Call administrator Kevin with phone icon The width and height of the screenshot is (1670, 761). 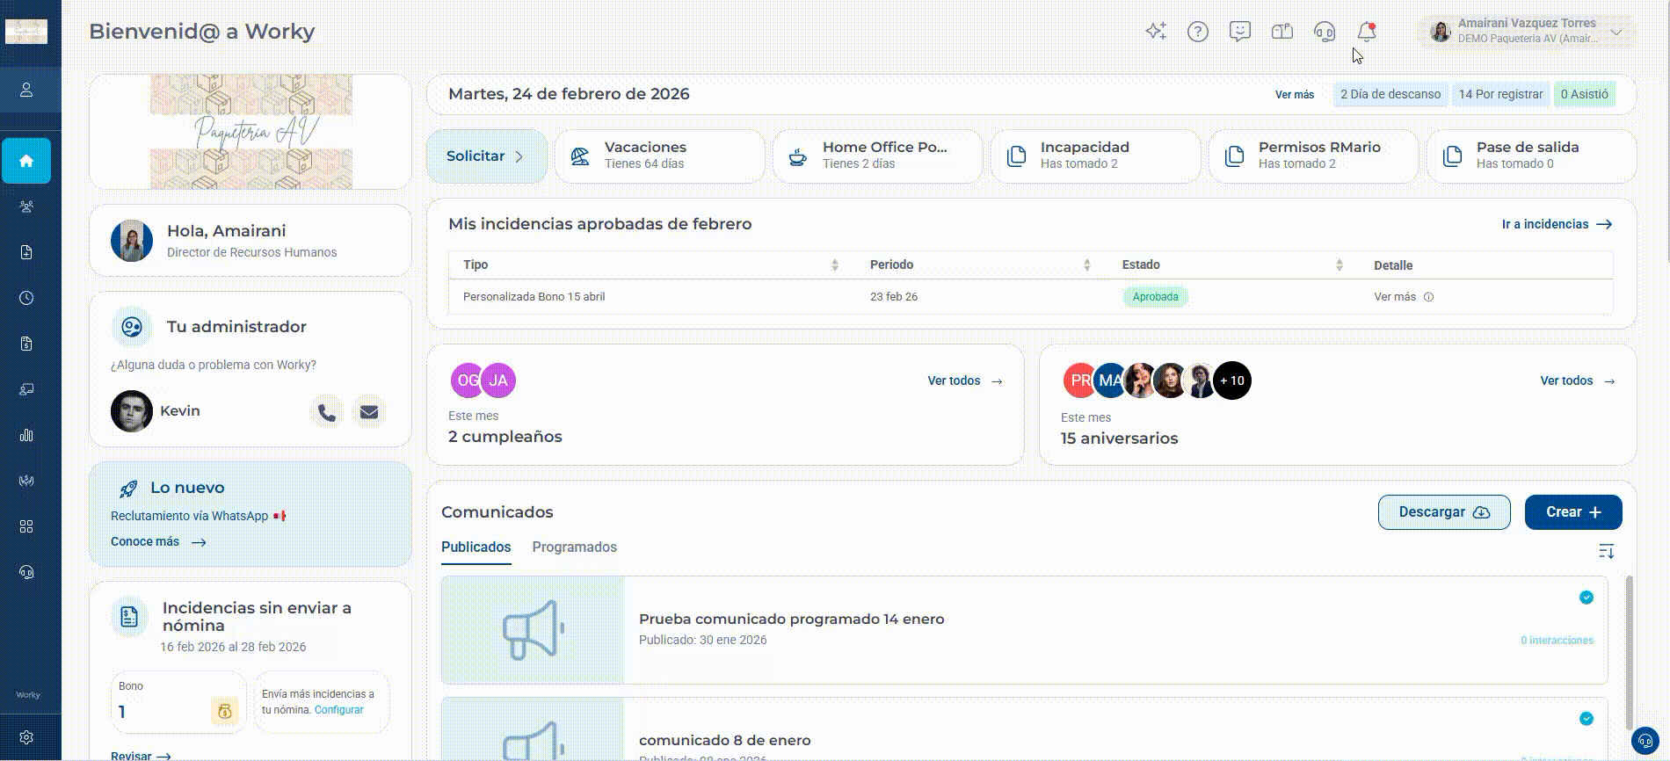pyautogui.click(x=327, y=412)
